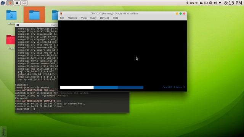Open the File menu in VirtualBox
This screenshot has height=137, width=244.
pos(62,18)
